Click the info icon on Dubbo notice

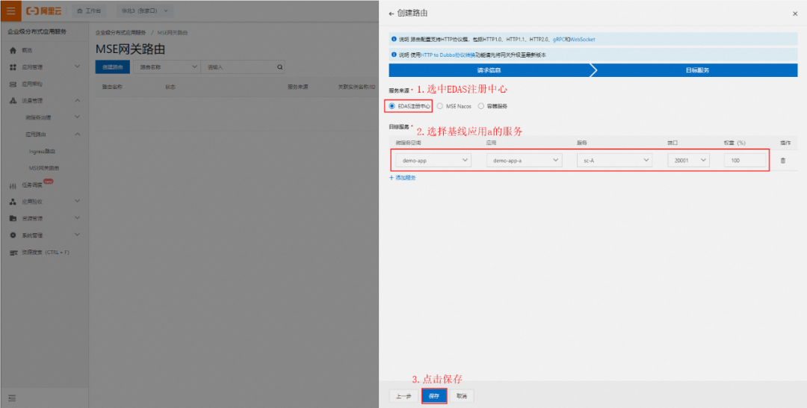pyautogui.click(x=395, y=55)
